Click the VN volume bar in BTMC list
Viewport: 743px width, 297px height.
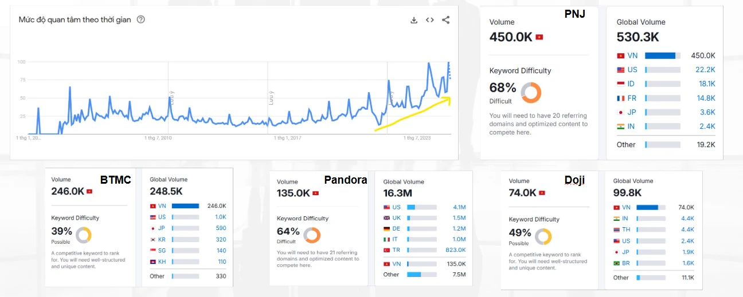pyautogui.click(x=185, y=206)
